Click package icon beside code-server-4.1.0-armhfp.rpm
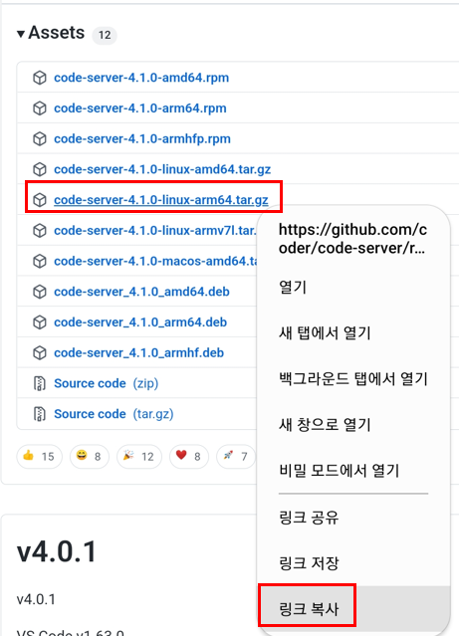Viewport: 459px width, 636px height. point(40,138)
